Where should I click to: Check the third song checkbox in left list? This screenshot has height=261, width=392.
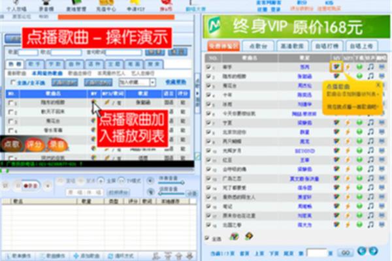point(10,121)
